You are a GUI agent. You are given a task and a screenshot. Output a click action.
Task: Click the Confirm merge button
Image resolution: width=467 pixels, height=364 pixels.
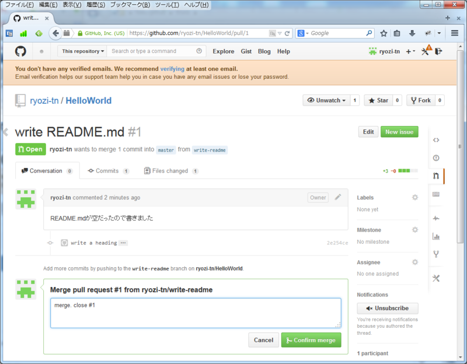point(311,340)
